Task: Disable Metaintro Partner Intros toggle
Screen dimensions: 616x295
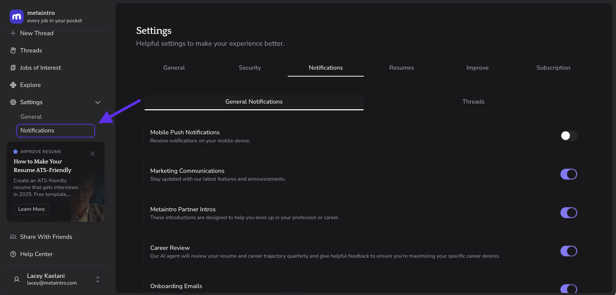Action: (x=568, y=213)
